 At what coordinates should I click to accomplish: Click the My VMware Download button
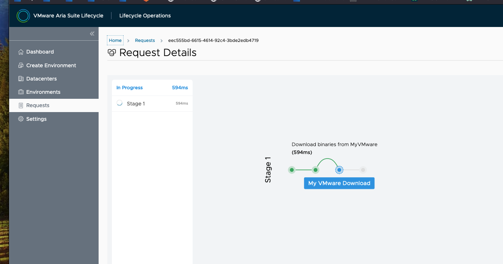tap(339, 183)
